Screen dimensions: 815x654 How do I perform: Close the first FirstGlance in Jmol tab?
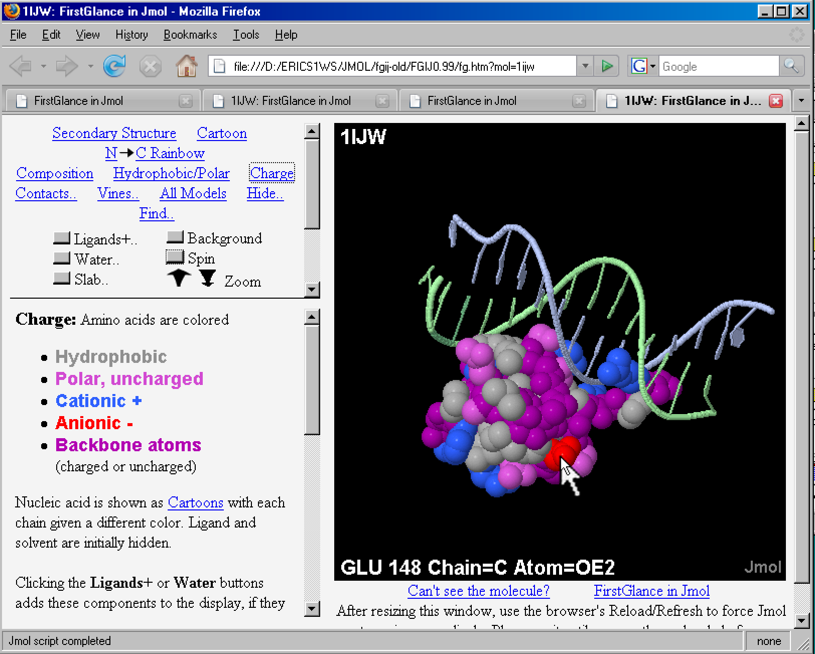(x=186, y=101)
